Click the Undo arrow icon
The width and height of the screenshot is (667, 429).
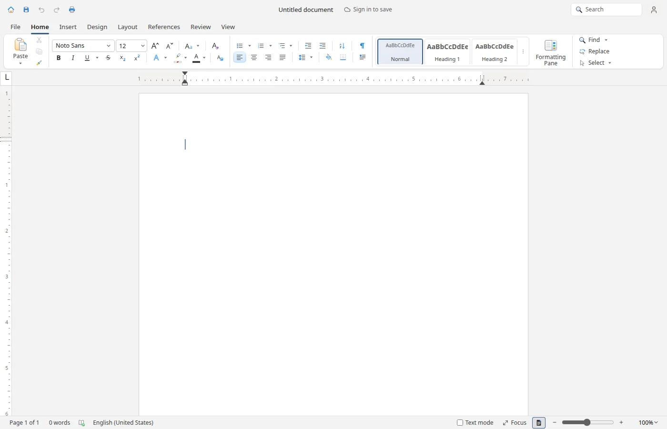[41, 10]
